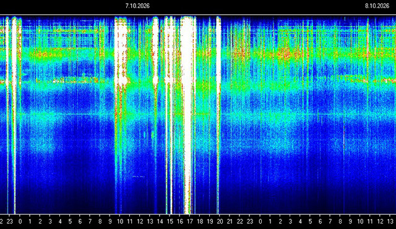This screenshot has height=229, width=396.
Task: Select hour 15 on the time axis
Action: 170,222
